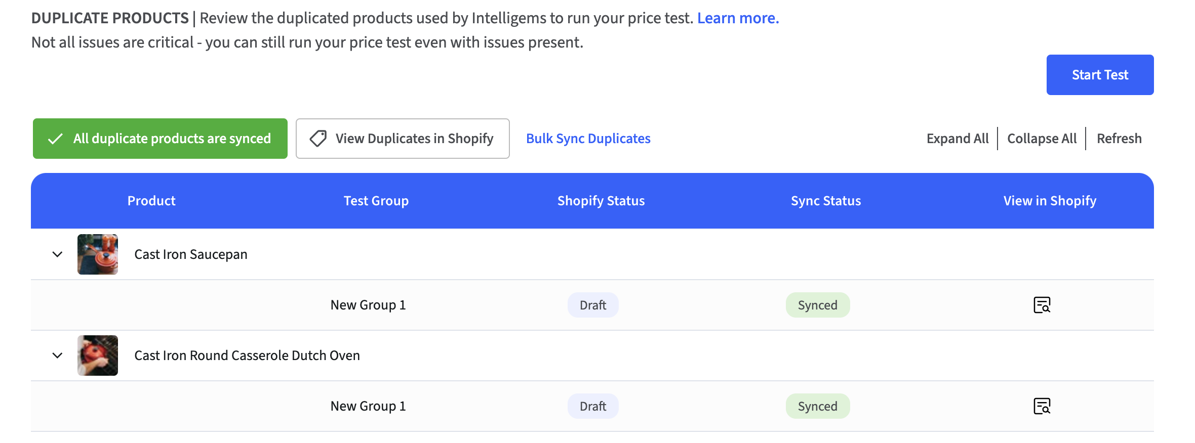This screenshot has width=1195, height=443.
Task: Expand All product rows
Action: click(957, 139)
